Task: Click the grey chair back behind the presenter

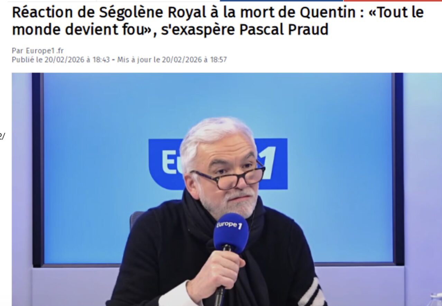Action: pos(136,219)
